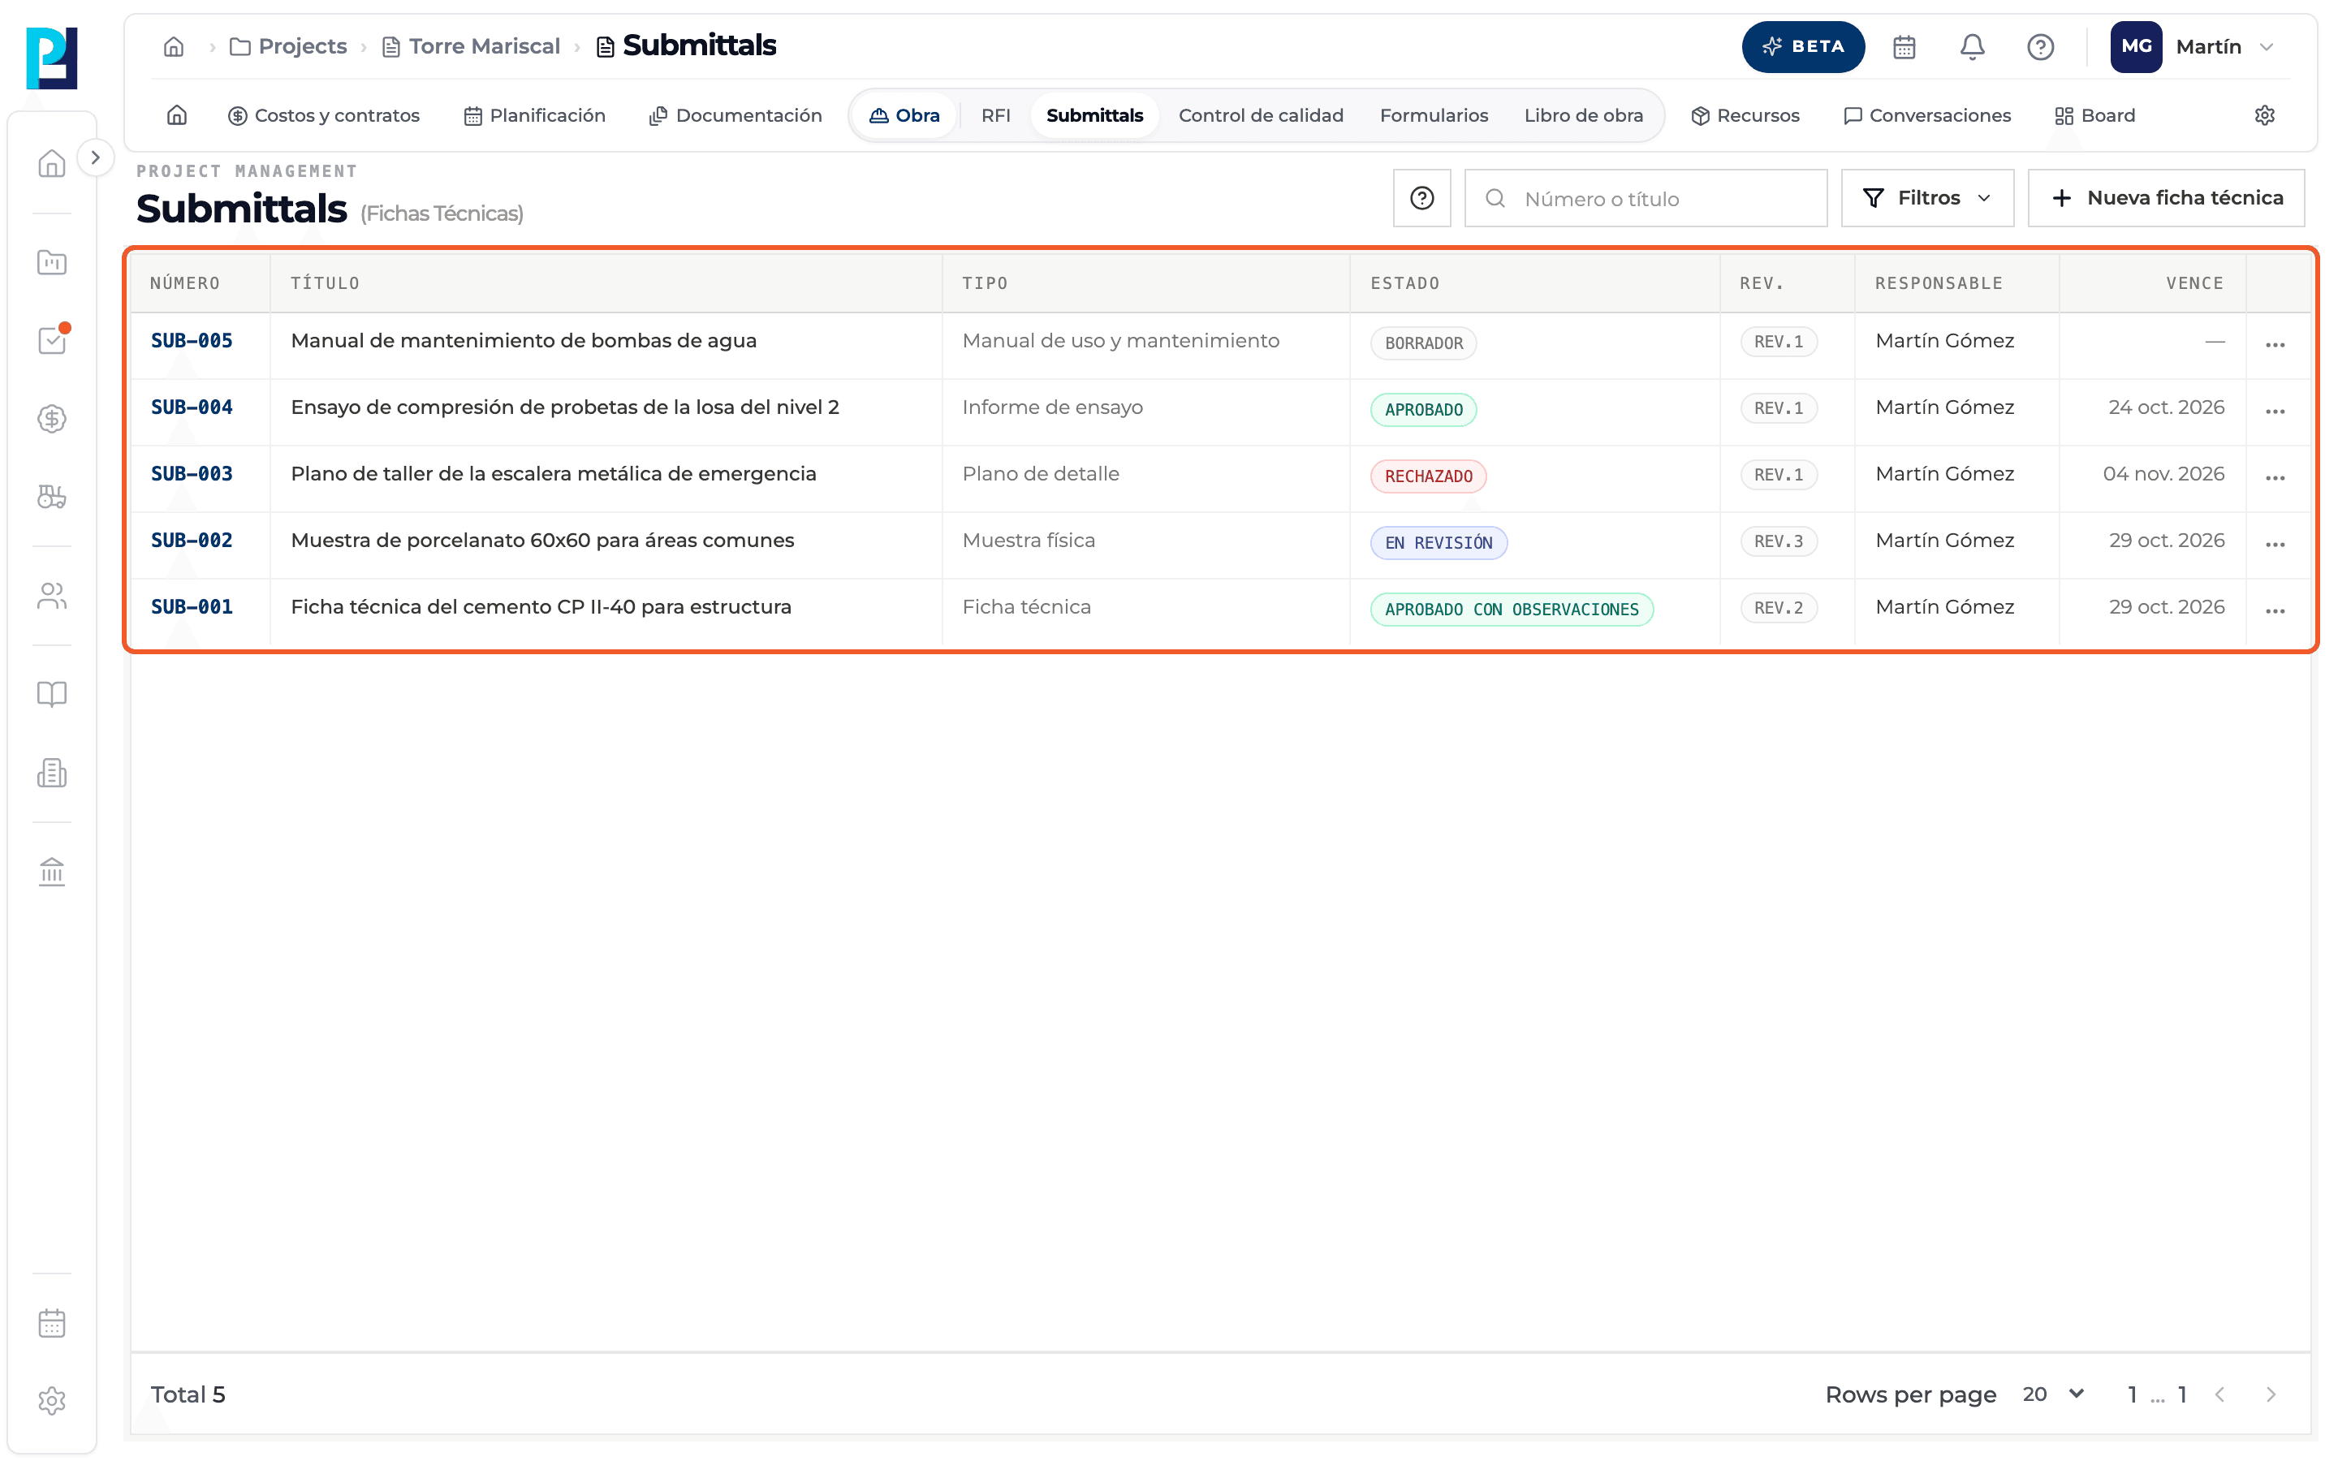The width and height of the screenshot is (2338, 1461).
Task: Open the Formularios tab
Action: click(x=1434, y=115)
